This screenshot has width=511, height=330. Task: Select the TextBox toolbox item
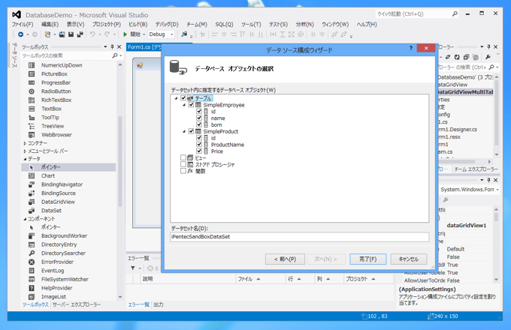point(51,109)
